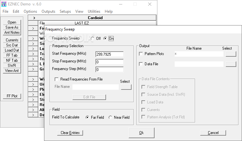Click the arrow button beside the Alt row

click(33, 110)
